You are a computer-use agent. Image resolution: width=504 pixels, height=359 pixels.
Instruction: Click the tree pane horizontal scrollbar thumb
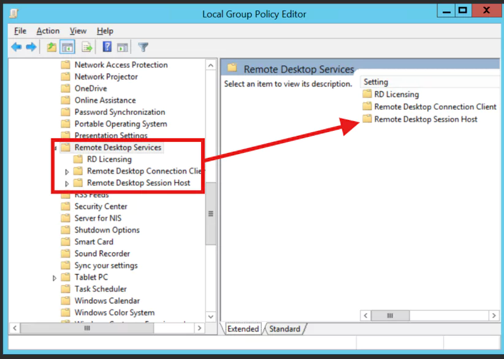[87, 328]
